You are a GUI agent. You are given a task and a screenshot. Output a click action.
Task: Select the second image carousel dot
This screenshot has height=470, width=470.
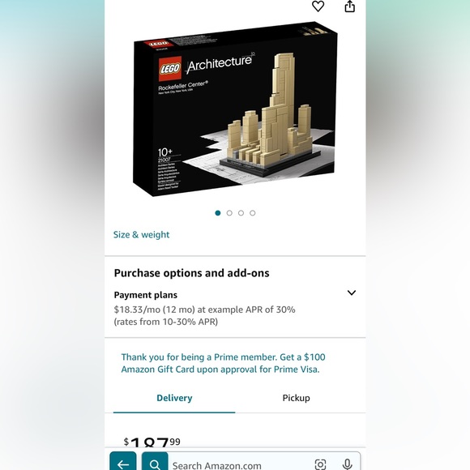click(x=229, y=213)
